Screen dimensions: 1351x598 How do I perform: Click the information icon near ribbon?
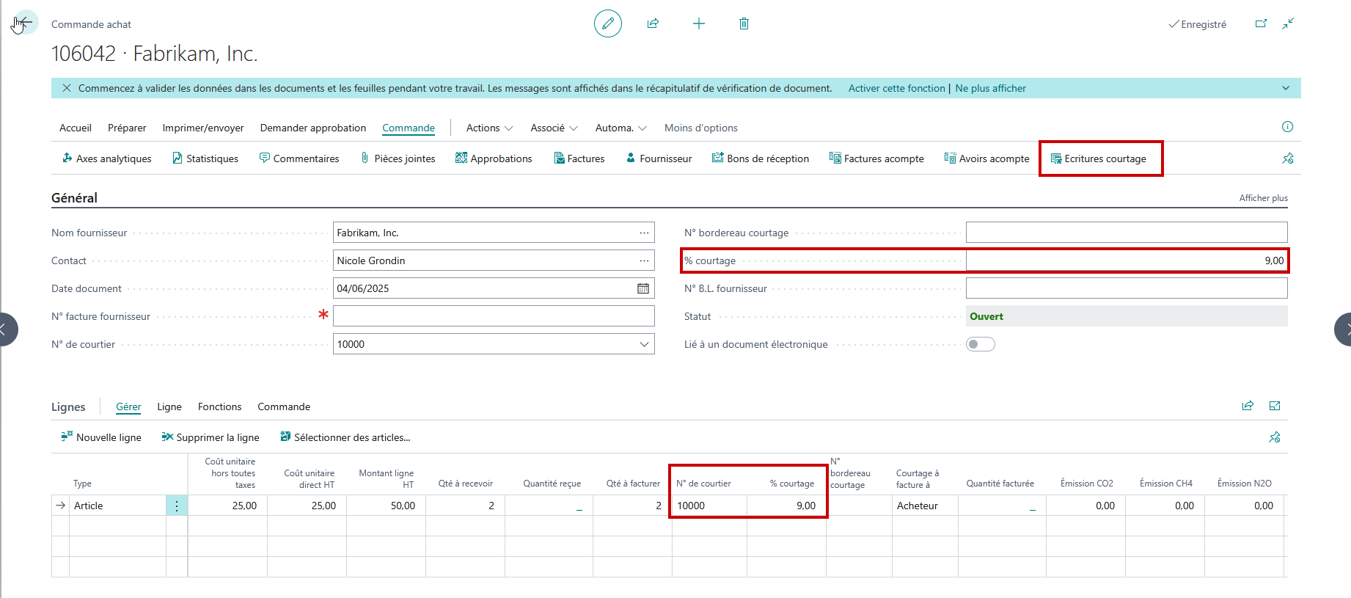click(1287, 127)
